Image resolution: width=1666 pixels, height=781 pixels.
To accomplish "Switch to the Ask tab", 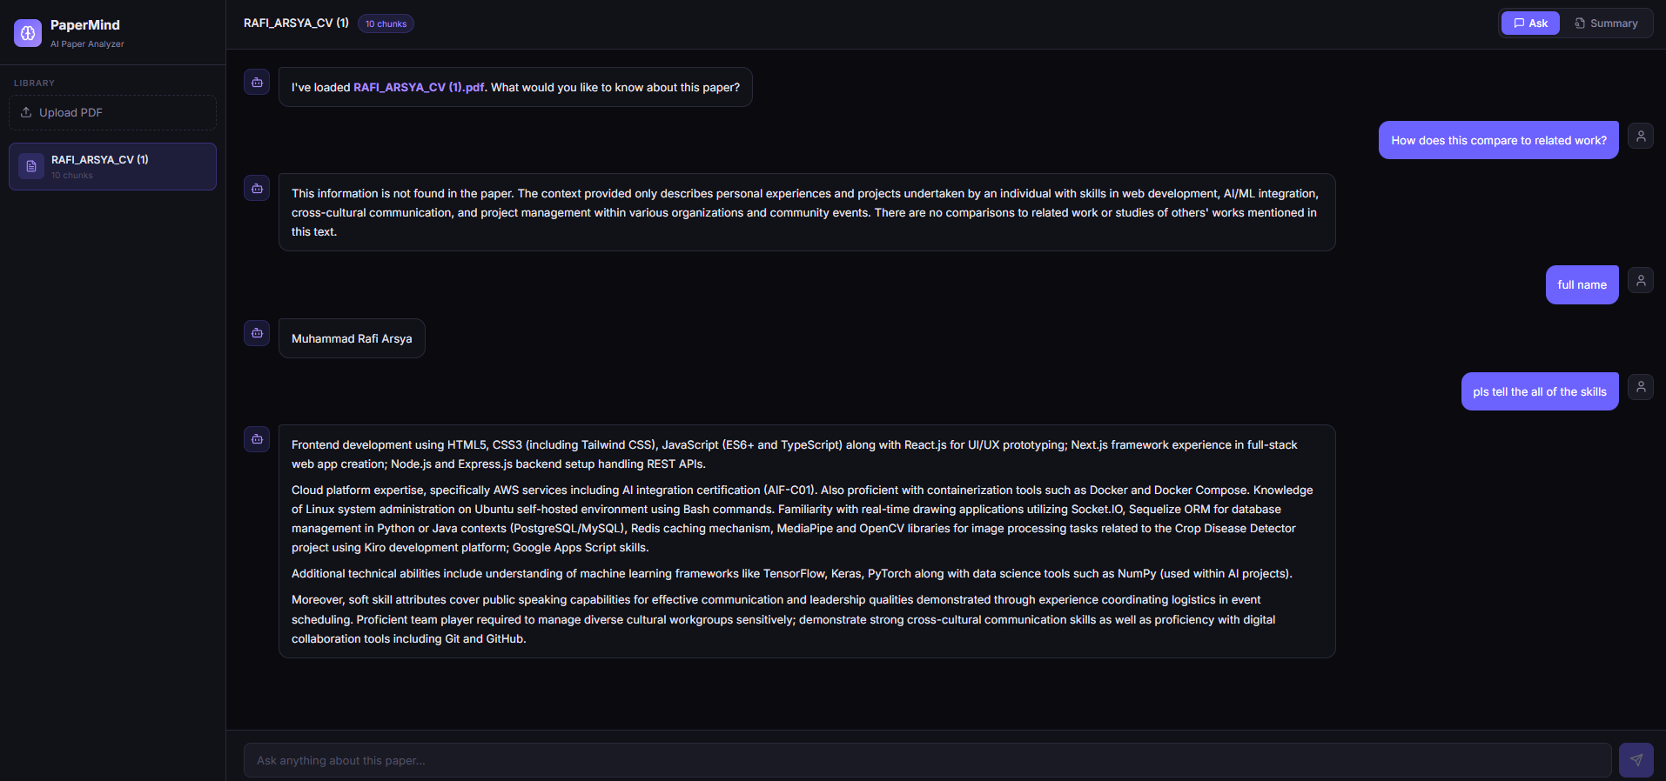I will click(1530, 23).
